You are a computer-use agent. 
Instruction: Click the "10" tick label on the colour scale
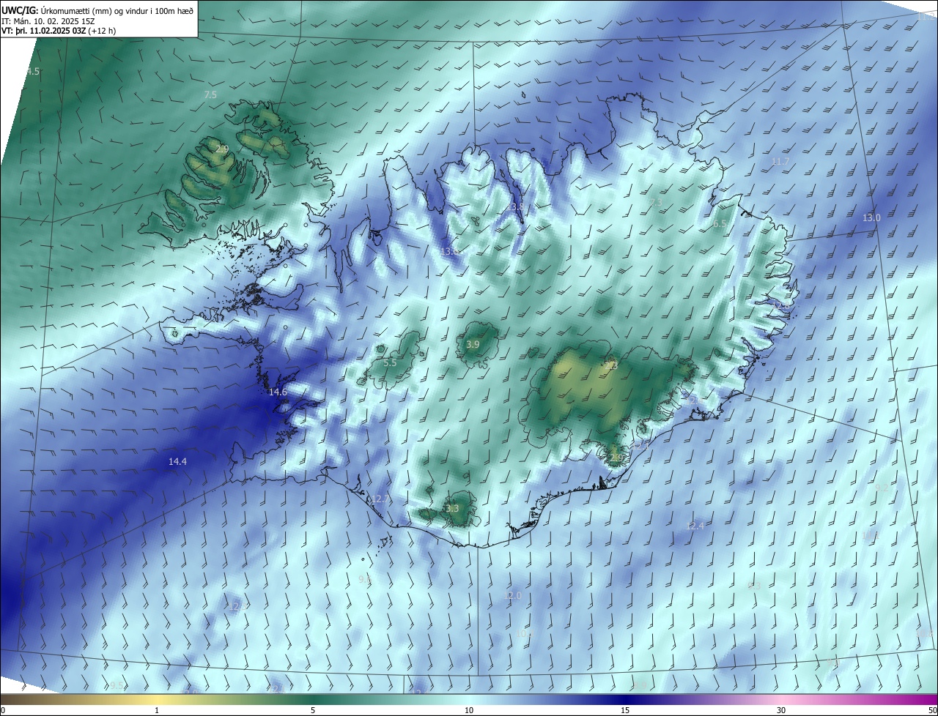(469, 711)
